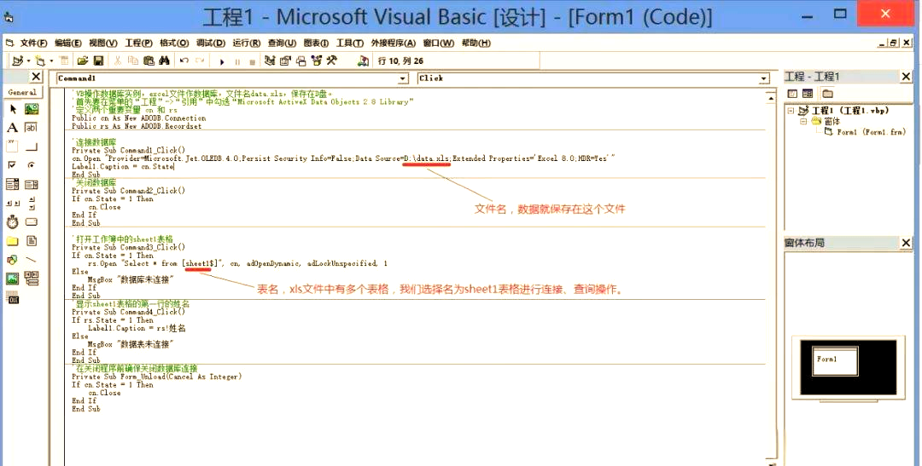Open the 运行(R) menu
Screen dimensions: 922x466
[247, 43]
